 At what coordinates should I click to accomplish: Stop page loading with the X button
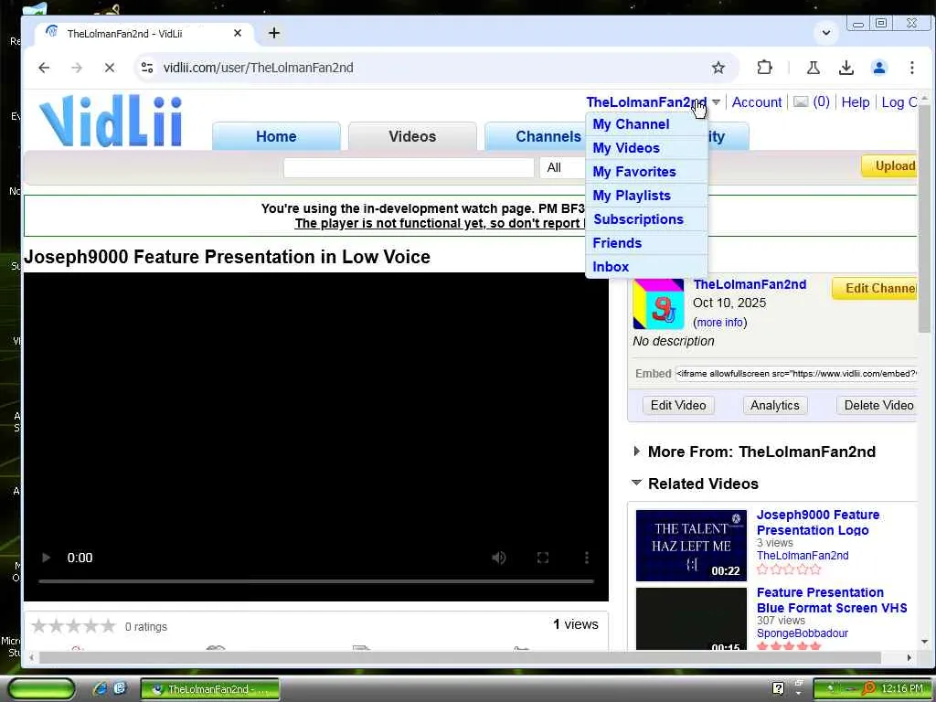[x=110, y=68]
